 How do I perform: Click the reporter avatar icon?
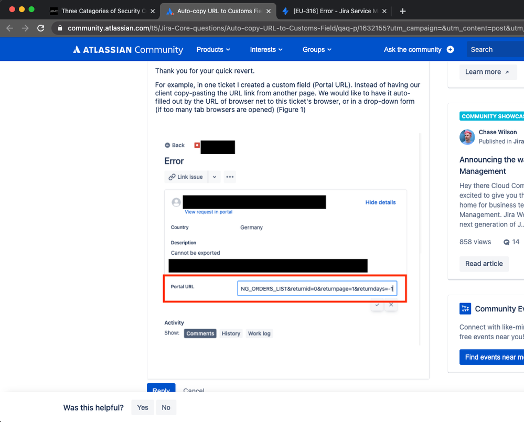[176, 202]
